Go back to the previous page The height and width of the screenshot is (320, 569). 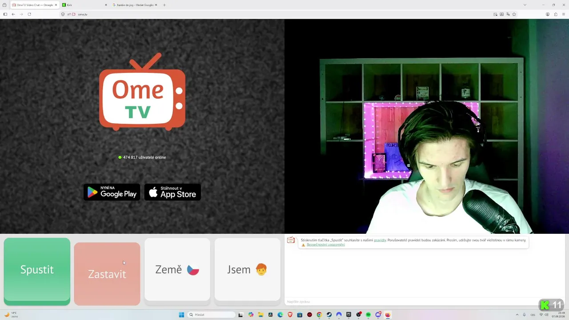pos(13,14)
